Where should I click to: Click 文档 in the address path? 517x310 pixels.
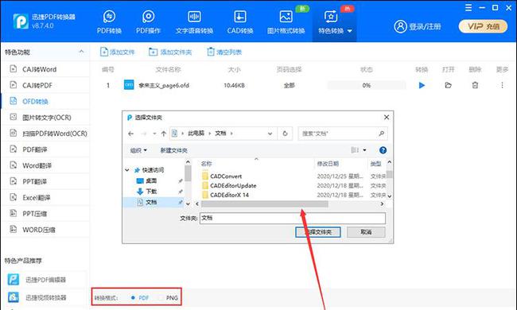pyautogui.click(x=220, y=134)
